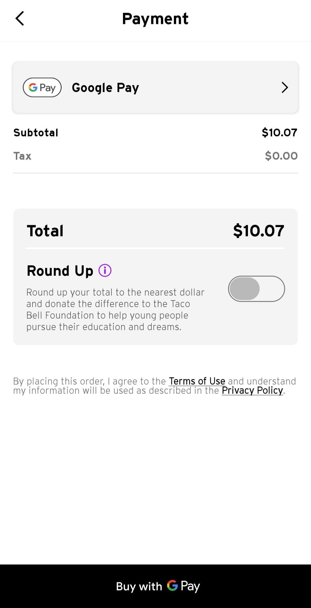The image size is (311, 608).
Task: Click the Taco Bell Foundation description text
Action: point(115,309)
